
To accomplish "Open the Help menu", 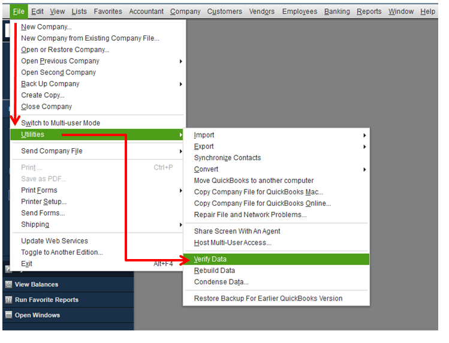I will click(x=428, y=11).
